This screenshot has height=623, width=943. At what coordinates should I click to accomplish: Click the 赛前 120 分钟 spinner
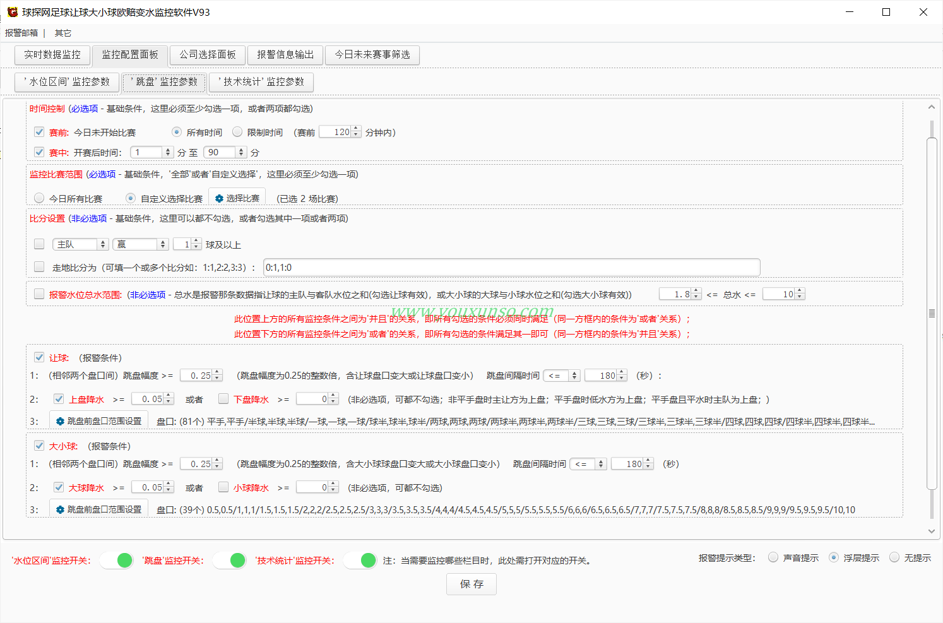tap(340, 132)
